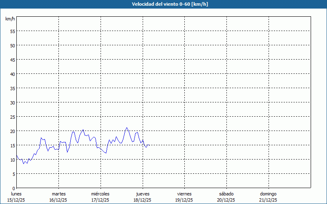
Task: Click the km/h unit label on the axis
Action: point(10,19)
